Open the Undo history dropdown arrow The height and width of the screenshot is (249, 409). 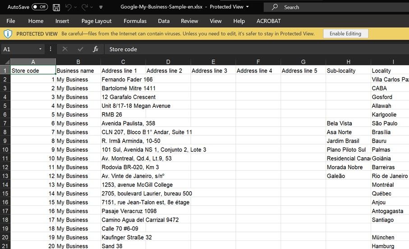point(75,7)
